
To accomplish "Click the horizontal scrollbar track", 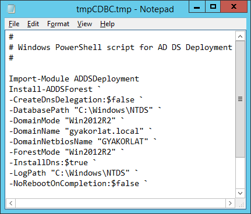I will [121, 203].
